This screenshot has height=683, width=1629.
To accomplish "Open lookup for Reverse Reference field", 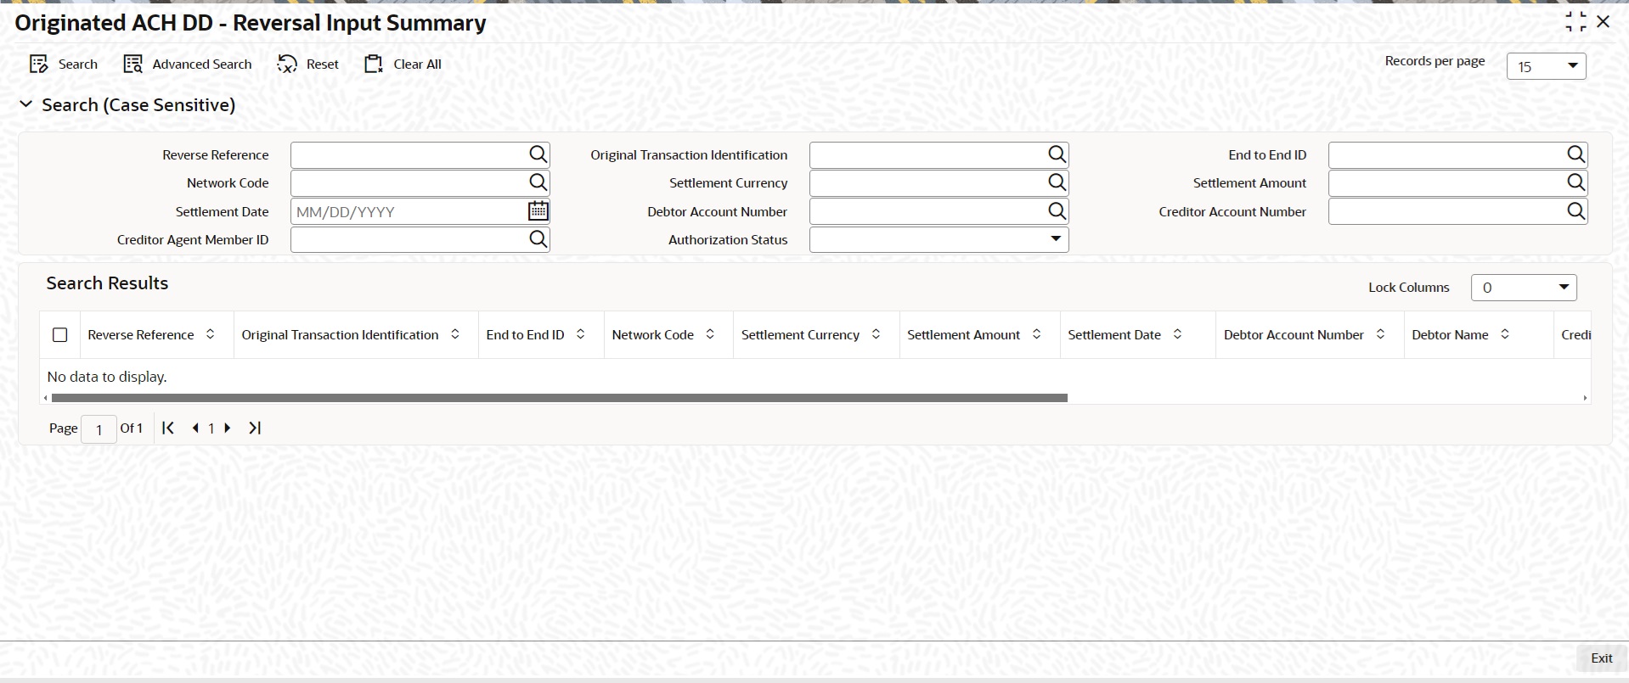I will (x=538, y=154).
